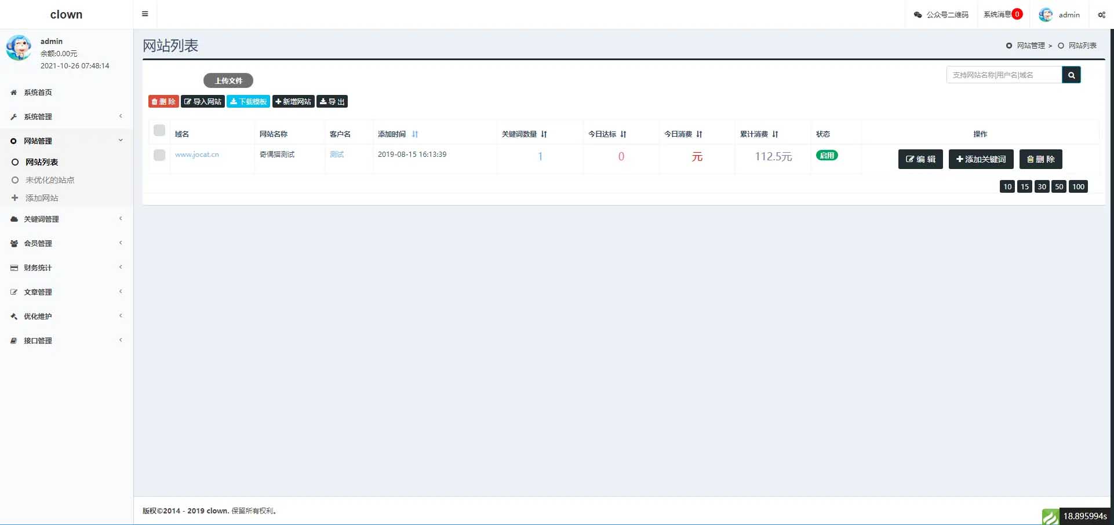Open the settings gears icon
1114x525 pixels.
coord(1101,14)
